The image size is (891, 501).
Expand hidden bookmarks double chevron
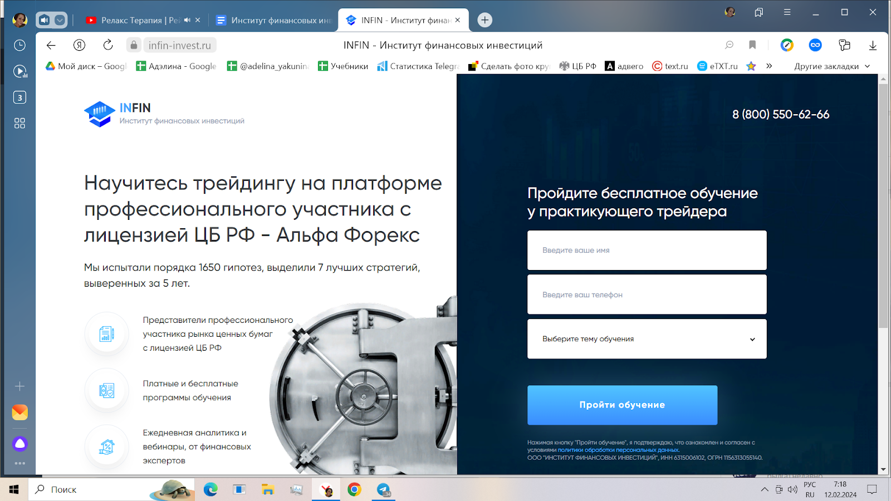click(x=769, y=66)
